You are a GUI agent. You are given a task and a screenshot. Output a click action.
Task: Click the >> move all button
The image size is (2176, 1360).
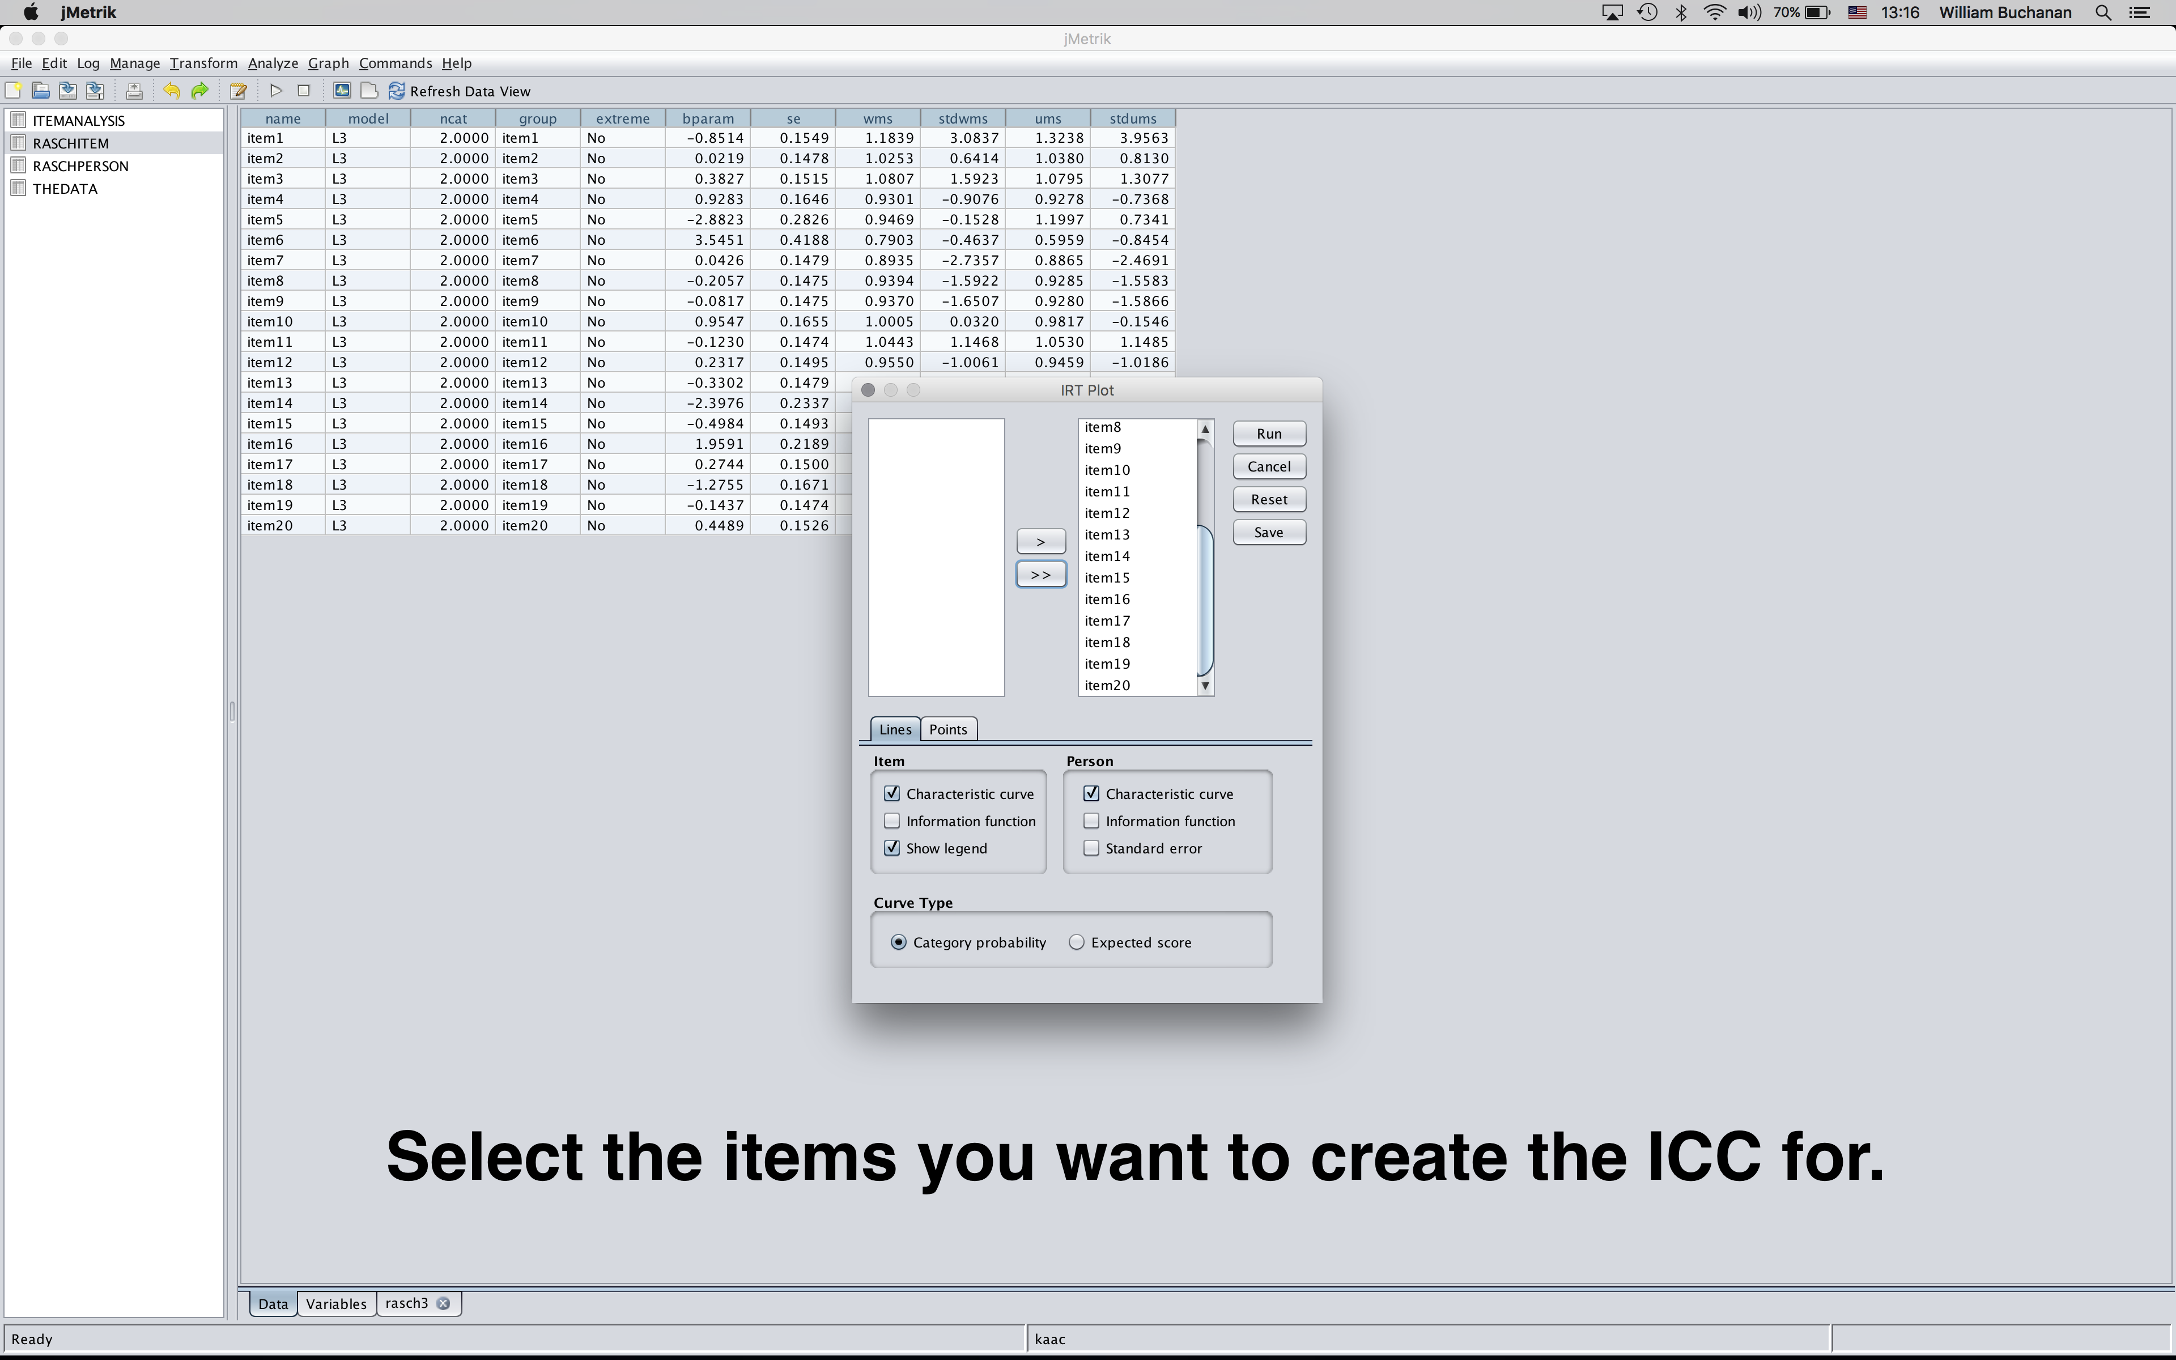coord(1040,575)
